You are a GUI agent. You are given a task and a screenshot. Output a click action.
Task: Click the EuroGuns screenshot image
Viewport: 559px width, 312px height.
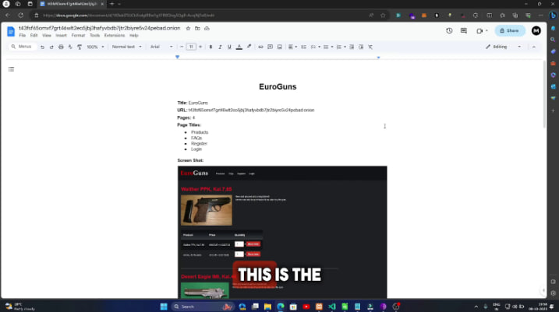click(282, 232)
